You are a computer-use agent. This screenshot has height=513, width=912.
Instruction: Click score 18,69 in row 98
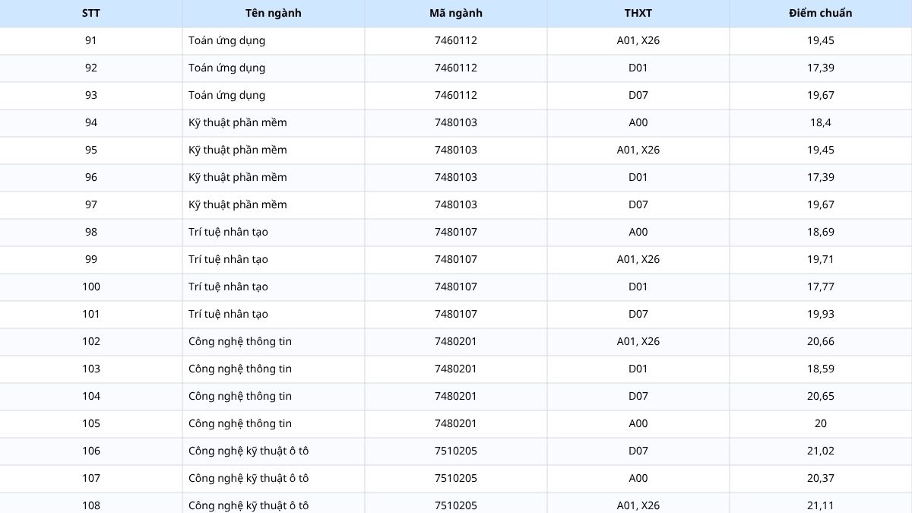821,232
